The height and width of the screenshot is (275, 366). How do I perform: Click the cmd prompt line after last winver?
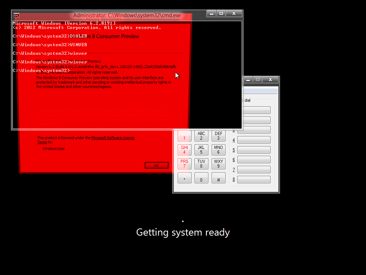(41, 71)
